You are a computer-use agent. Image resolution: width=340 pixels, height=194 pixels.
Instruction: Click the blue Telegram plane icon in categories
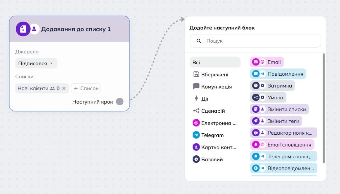coord(196,135)
